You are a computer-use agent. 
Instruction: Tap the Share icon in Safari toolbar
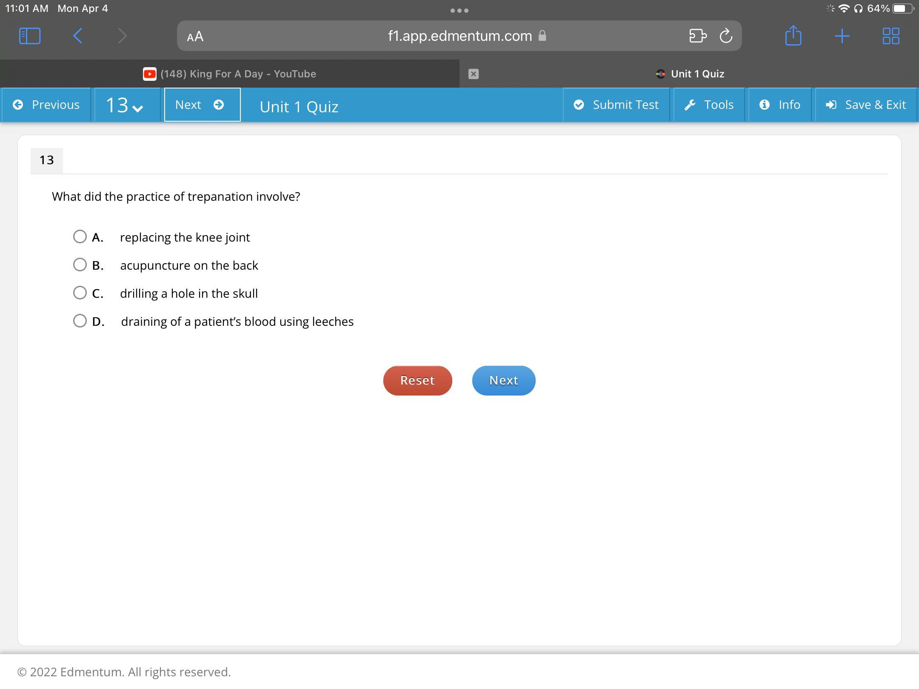click(793, 36)
